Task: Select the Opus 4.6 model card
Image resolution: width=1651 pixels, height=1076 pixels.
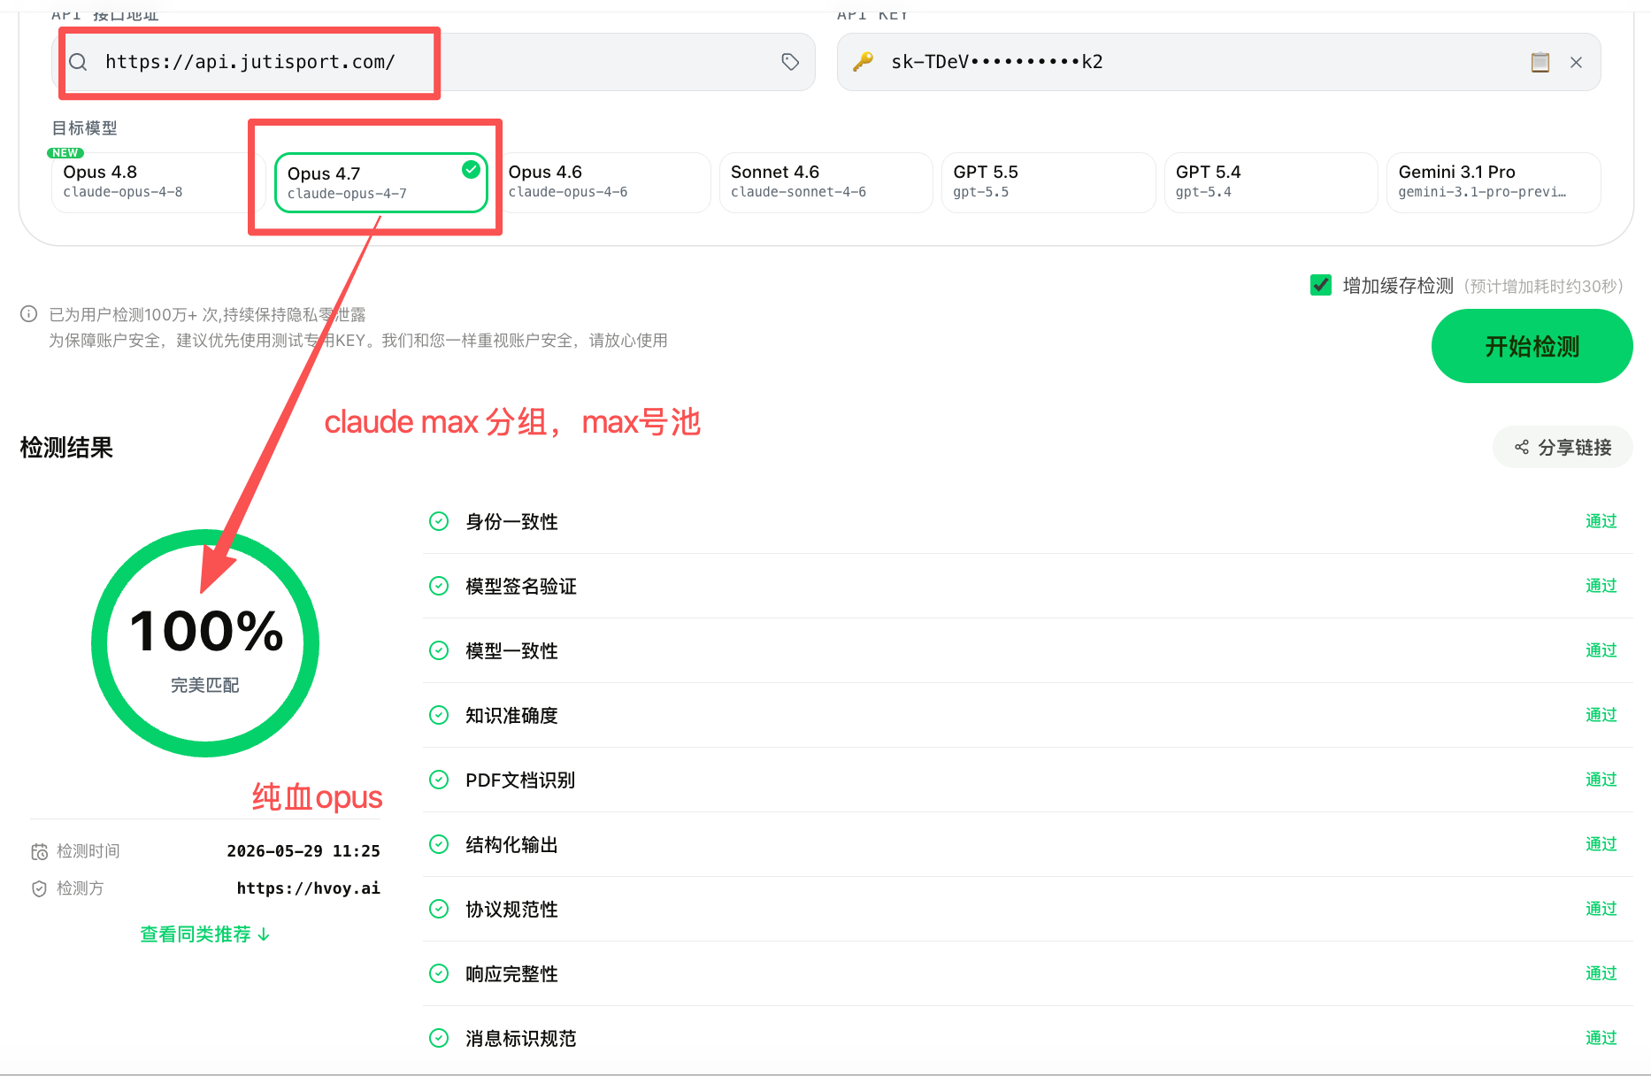Action: [604, 182]
